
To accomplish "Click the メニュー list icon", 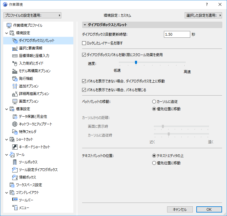I will click(x=15, y=208).
